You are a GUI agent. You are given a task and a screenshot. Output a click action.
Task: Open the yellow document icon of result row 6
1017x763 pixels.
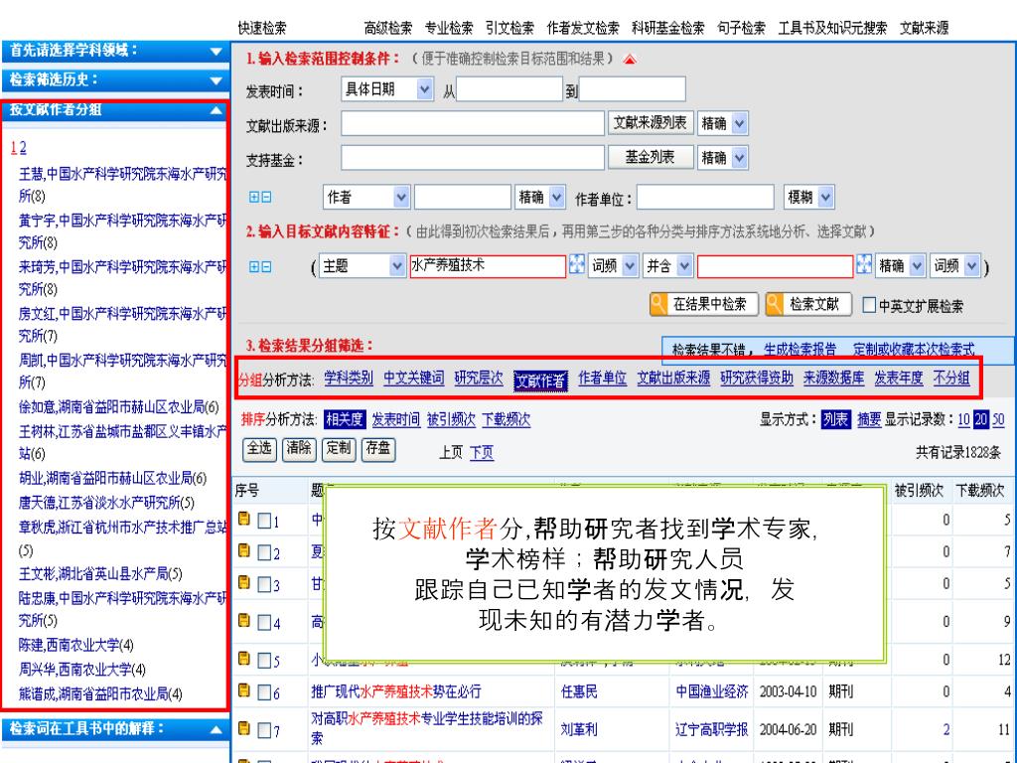click(244, 690)
